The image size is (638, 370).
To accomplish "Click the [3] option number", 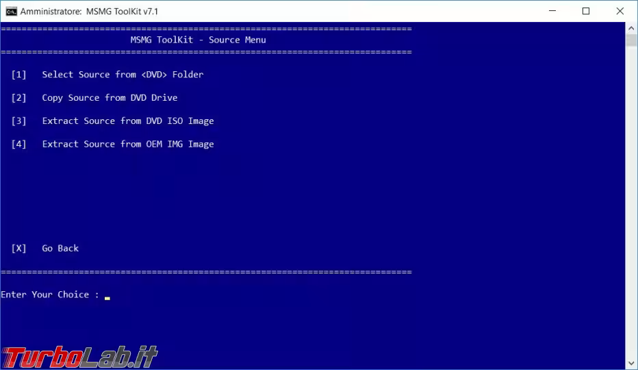I will (18, 121).
